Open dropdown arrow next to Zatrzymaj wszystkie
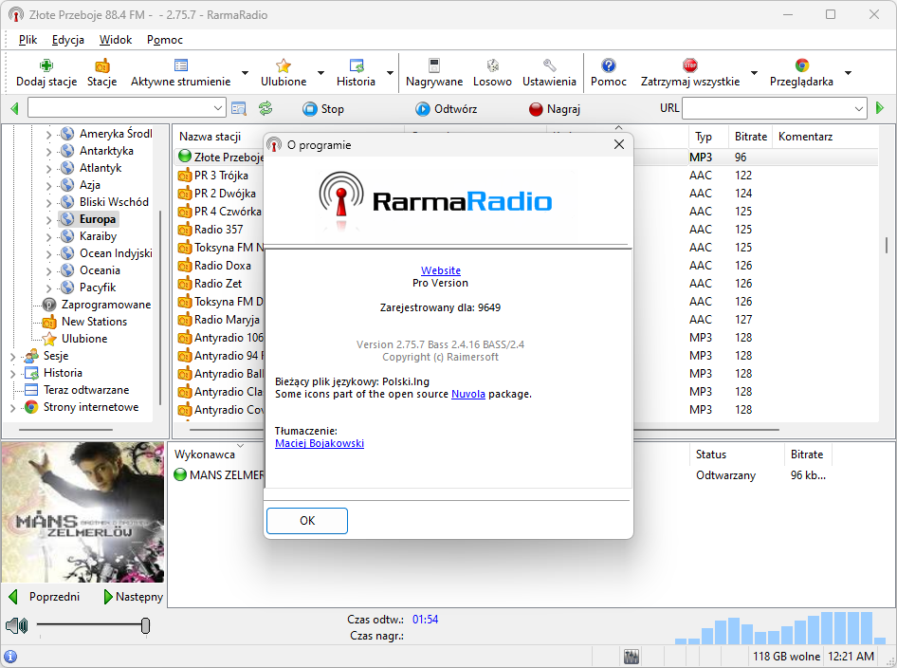The height and width of the screenshot is (668, 897). [x=754, y=73]
